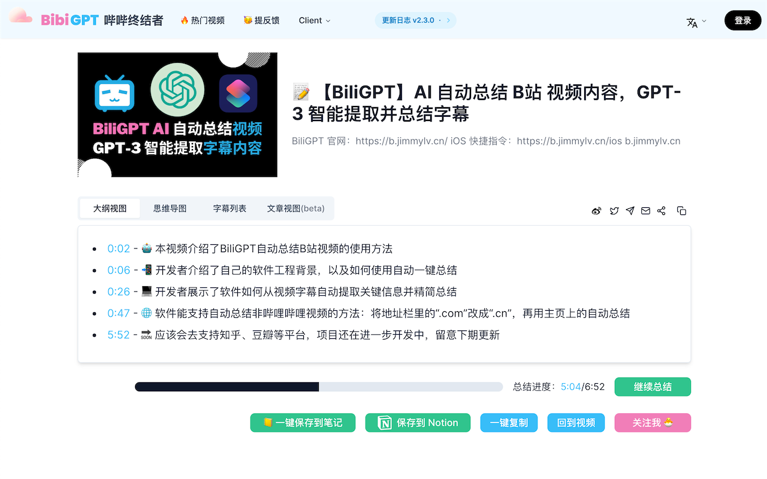Click 继续总结 to continue summarizing
Viewport: 767px width, 479px height.
tap(653, 387)
